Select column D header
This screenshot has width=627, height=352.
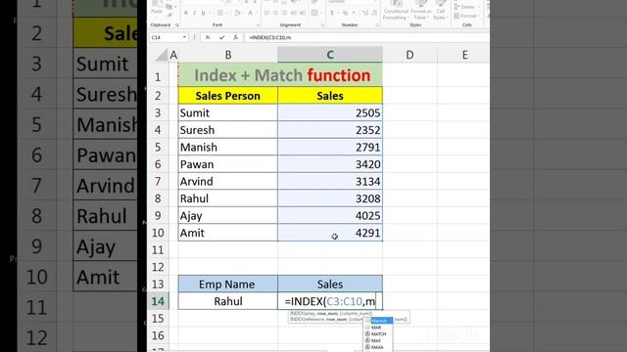tap(410, 55)
